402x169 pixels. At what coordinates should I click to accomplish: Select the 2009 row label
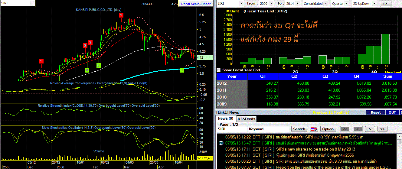coord(232,104)
